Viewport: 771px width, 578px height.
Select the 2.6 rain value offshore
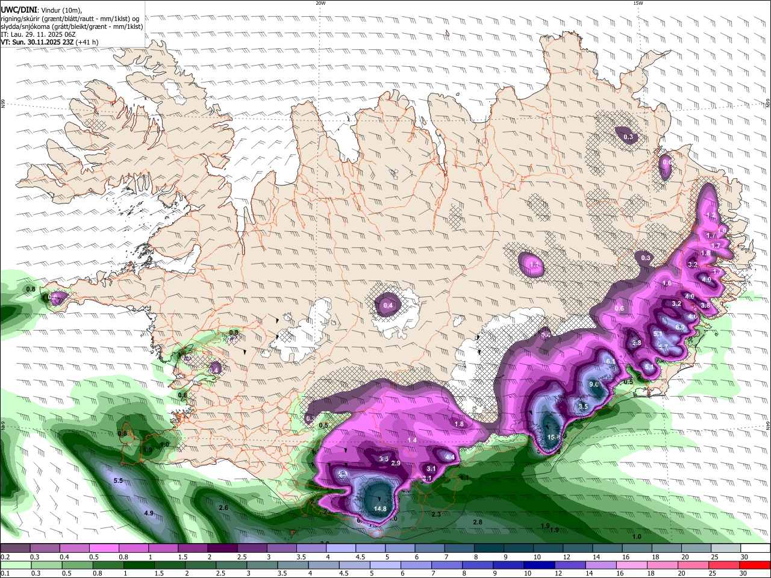pos(223,508)
